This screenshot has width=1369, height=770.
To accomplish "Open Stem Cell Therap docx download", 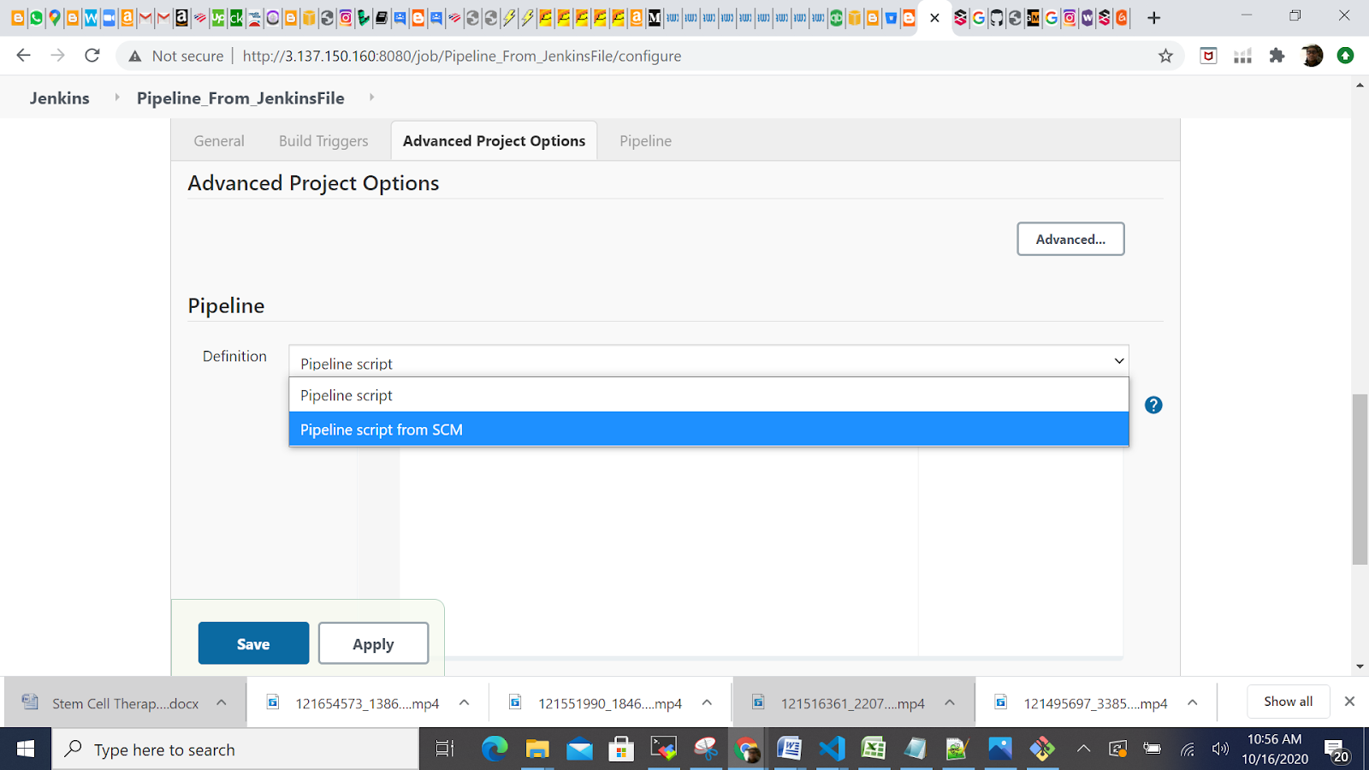I will (x=125, y=703).
